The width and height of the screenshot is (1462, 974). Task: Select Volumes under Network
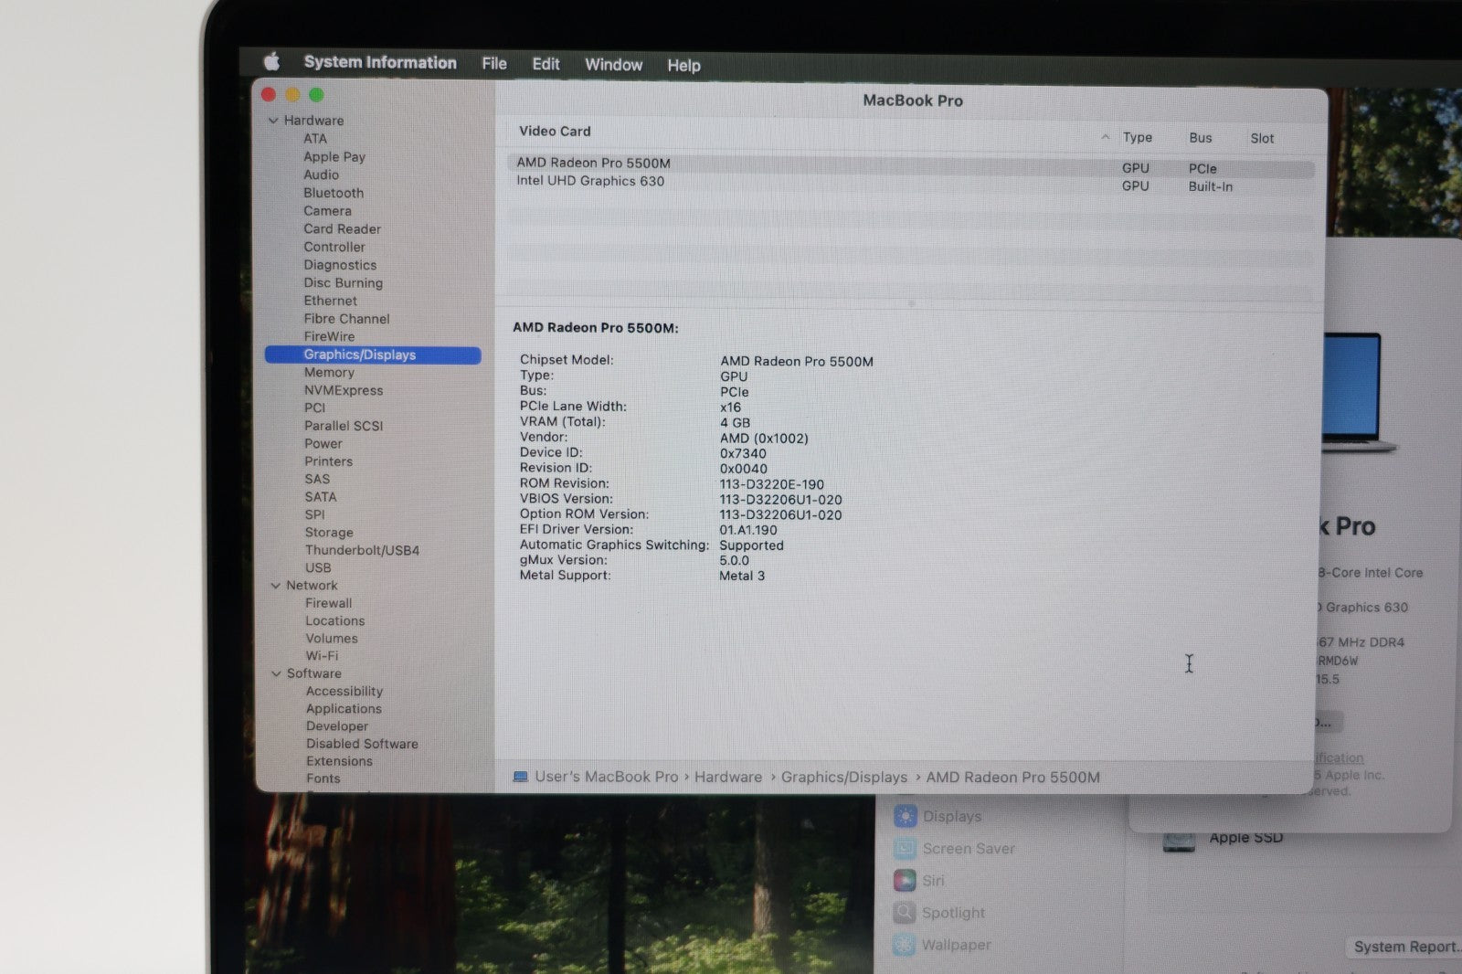[x=332, y=639]
